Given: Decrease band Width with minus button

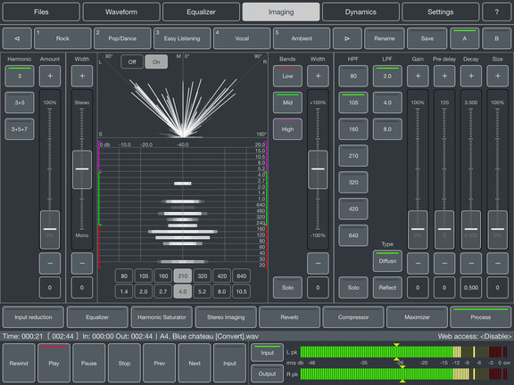Looking at the screenshot, I should pyautogui.click(x=318, y=263).
